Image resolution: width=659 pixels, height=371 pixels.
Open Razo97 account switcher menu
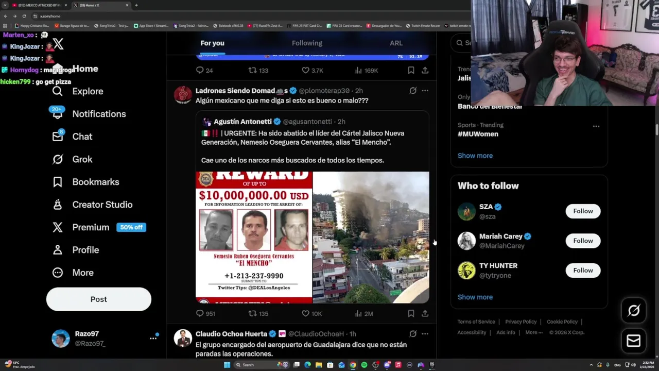tap(153, 338)
